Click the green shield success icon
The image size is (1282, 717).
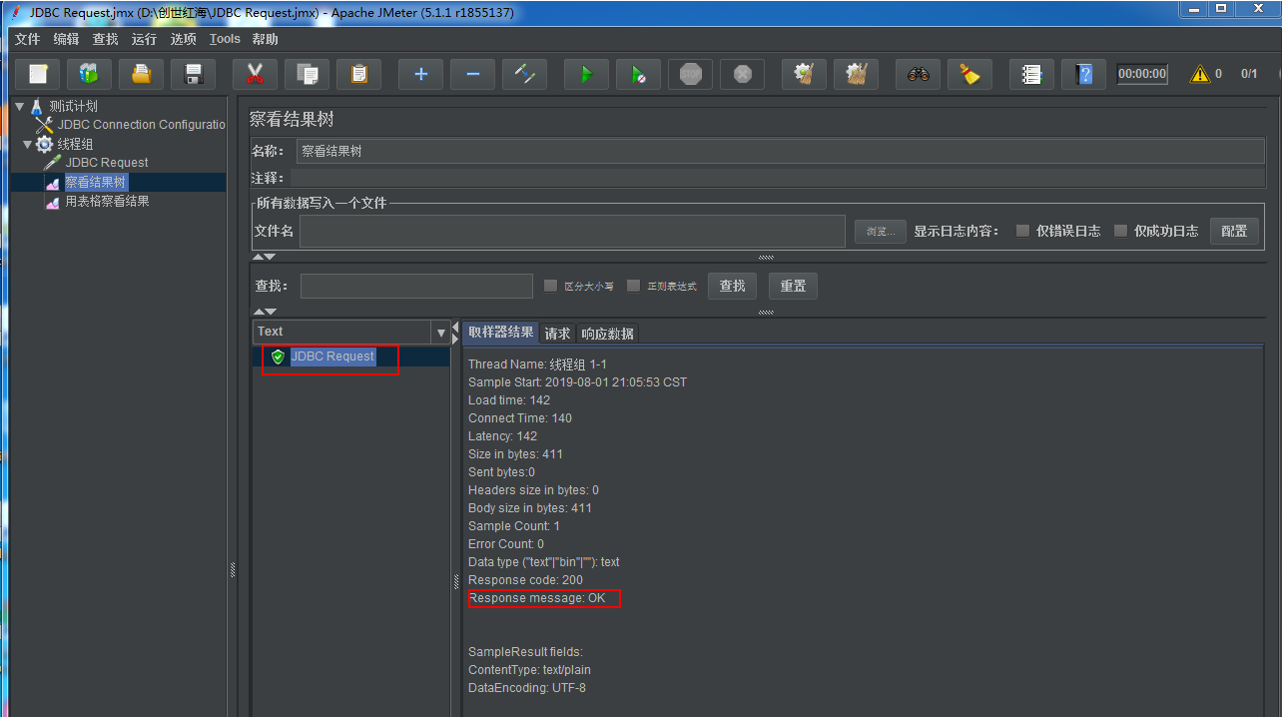coord(278,357)
